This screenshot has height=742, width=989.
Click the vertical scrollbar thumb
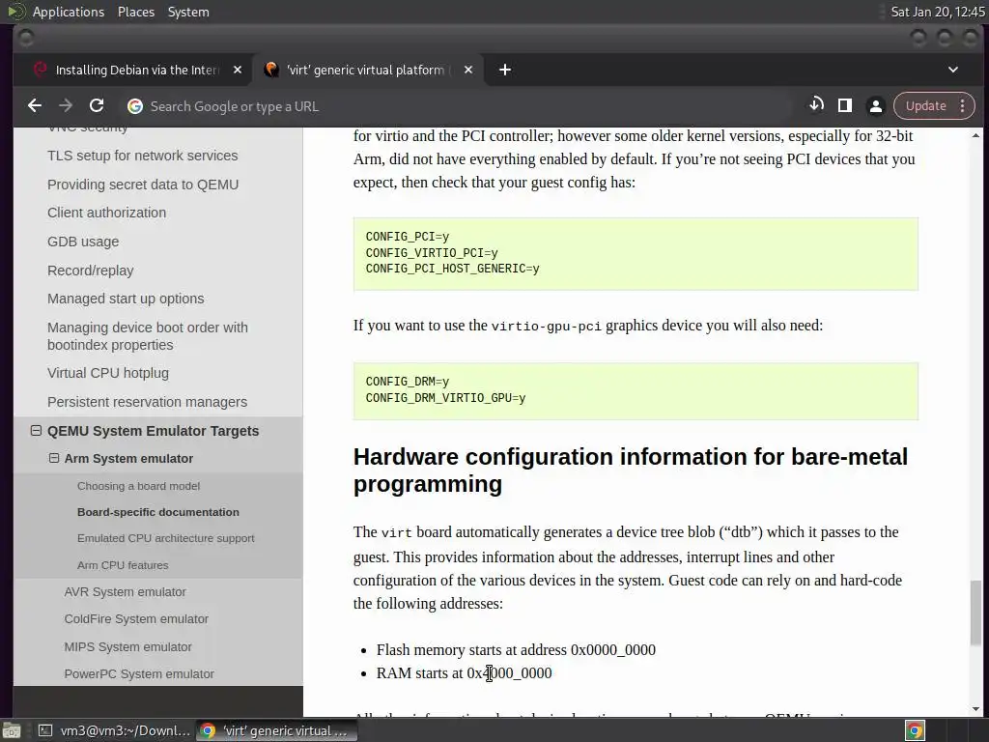click(x=975, y=613)
